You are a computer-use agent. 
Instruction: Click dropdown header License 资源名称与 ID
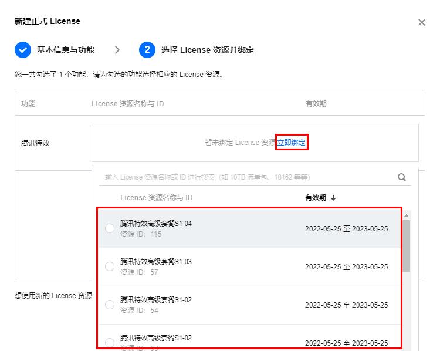[x=156, y=198]
